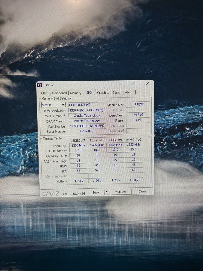The height and width of the screenshot is (271, 203).
Task: Click the Validate button
Action: (x=121, y=192)
